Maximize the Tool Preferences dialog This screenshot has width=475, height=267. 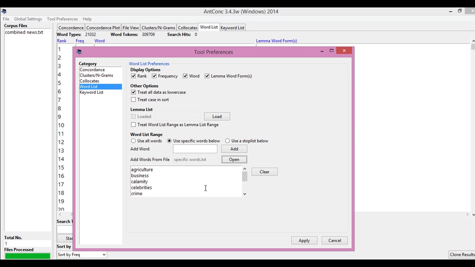pos(331,50)
